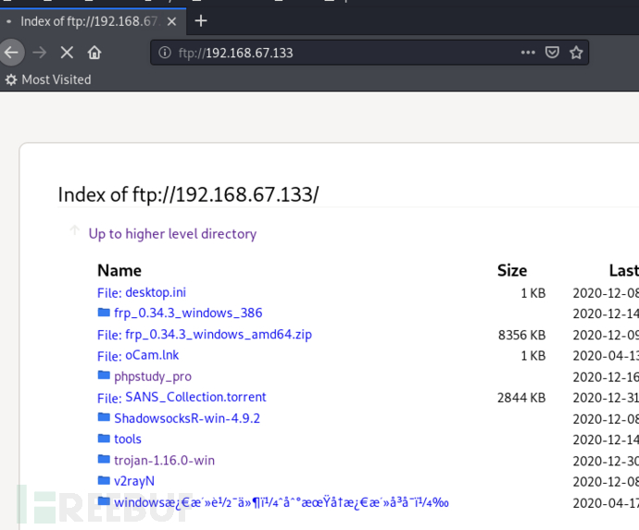The width and height of the screenshot is (639, 530).
Task: Open the v2rayN folder
Action: coord(134,481)
